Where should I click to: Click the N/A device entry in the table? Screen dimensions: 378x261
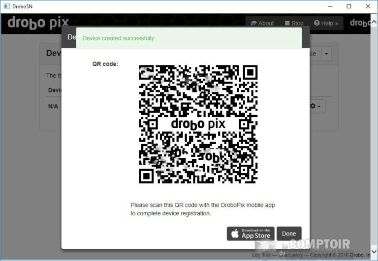point(53,106)
